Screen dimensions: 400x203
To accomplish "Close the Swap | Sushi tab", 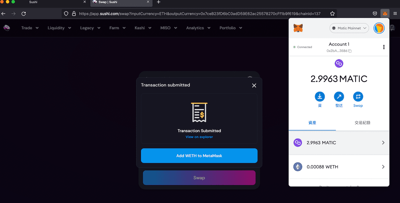I will (148, 2).
